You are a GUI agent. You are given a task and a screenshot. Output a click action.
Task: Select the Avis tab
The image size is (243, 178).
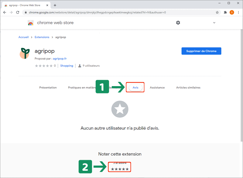[x=135, y=88]
